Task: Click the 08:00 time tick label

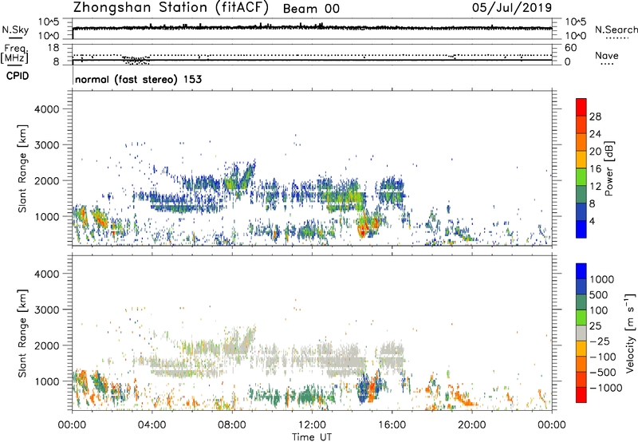Action: point(232,425)
